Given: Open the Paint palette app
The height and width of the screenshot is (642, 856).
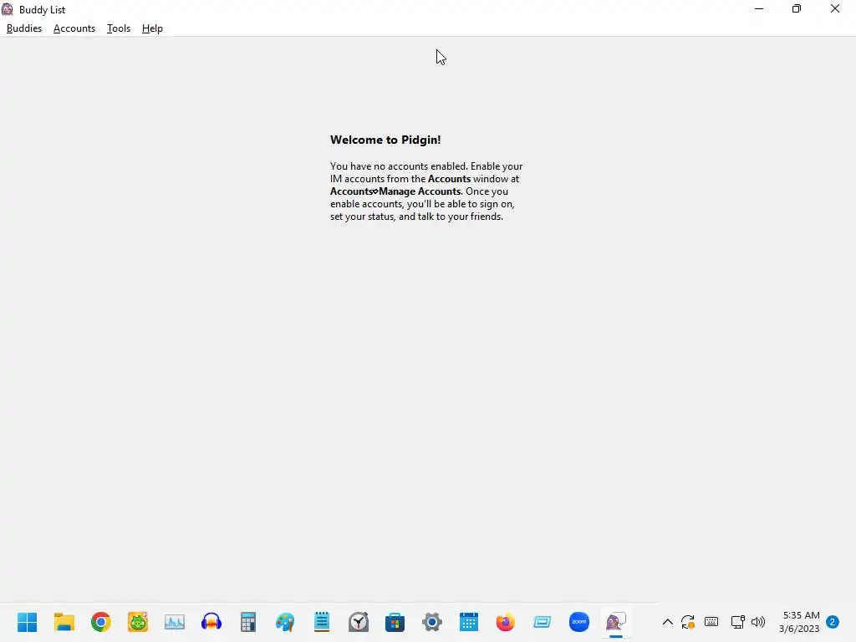Looking at the screenshot, I should (285, 622).
